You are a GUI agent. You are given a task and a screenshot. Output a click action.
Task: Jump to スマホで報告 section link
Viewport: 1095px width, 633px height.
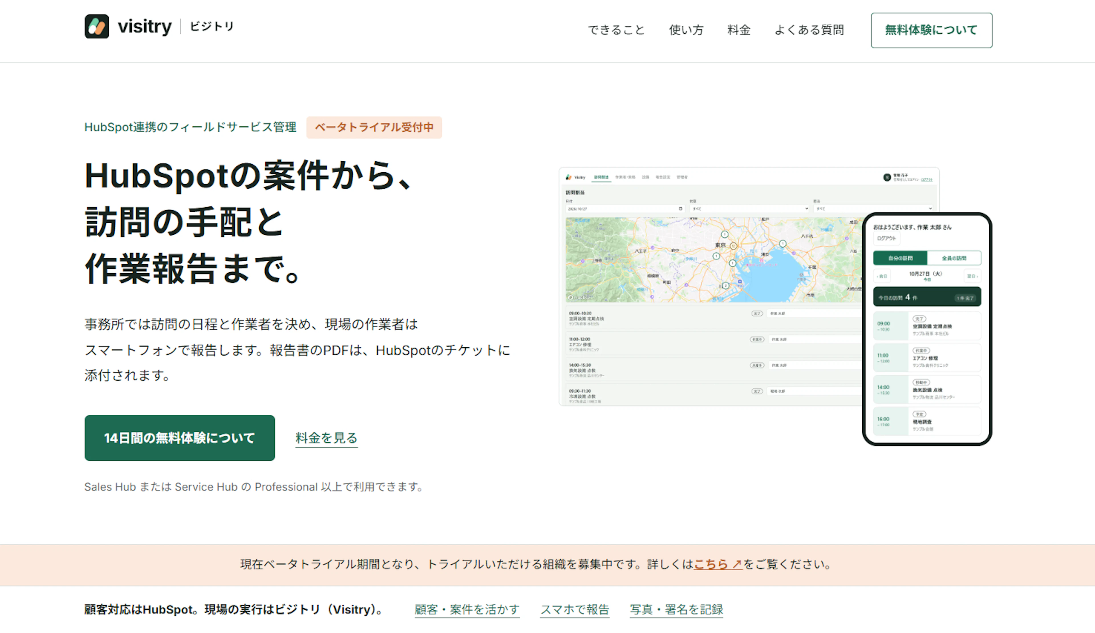click(574, 610)
